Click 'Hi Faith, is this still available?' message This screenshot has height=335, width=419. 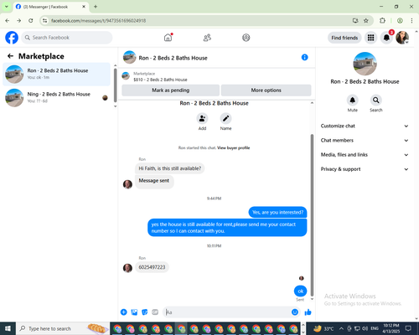click(170, 168)
